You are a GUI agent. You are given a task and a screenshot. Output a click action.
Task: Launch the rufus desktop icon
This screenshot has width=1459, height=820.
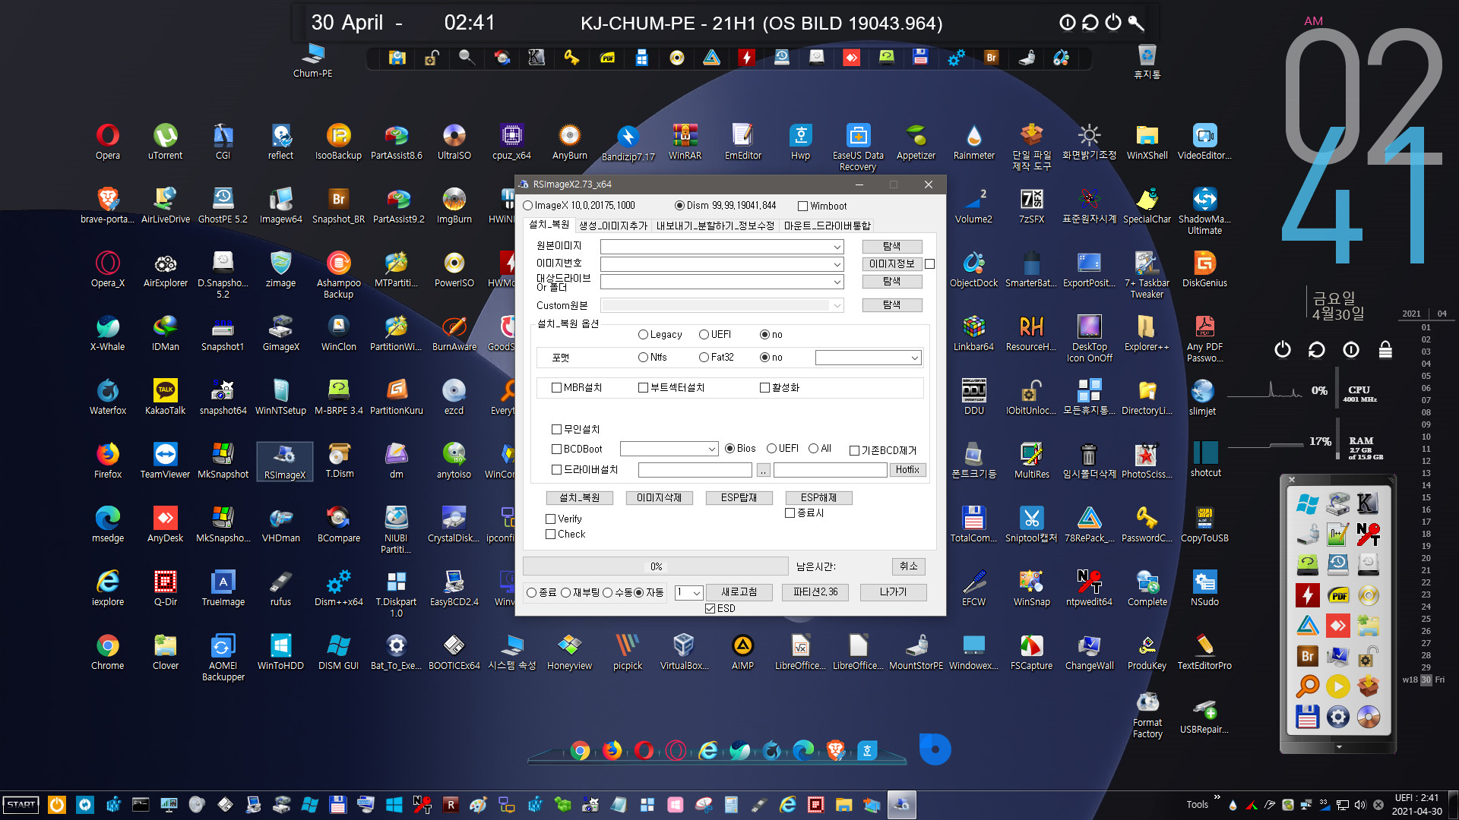tap(280, 588)
